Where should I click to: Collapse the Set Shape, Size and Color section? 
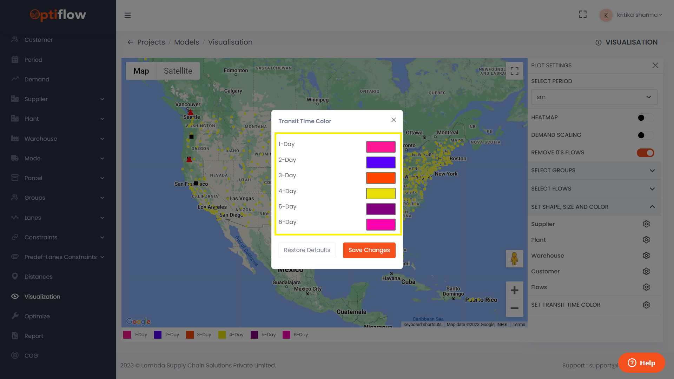652,207
